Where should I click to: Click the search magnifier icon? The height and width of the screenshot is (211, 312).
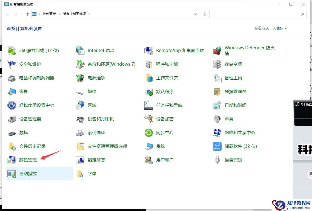click(302, 14)
